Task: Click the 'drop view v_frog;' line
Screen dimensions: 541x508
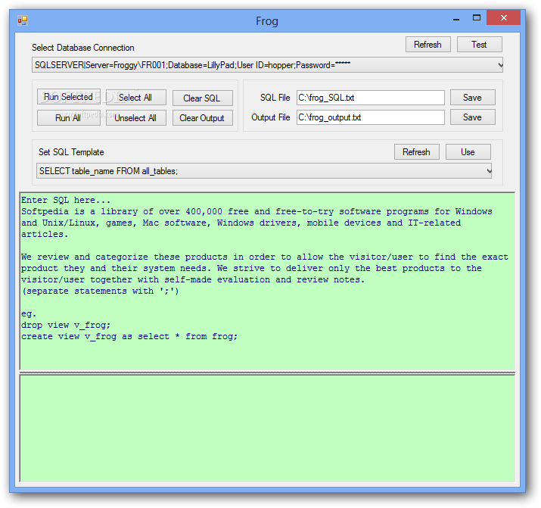Action: click(66, 325)
